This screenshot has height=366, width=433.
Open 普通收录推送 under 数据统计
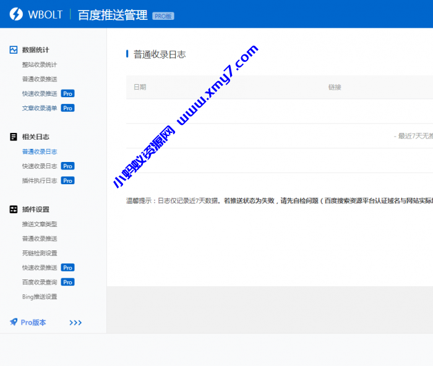click(40, 79)
